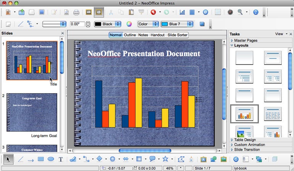Click the Paste clipboard icon
Image resolution: width=294 pixels, height=171 pixels.
[131, 12]
